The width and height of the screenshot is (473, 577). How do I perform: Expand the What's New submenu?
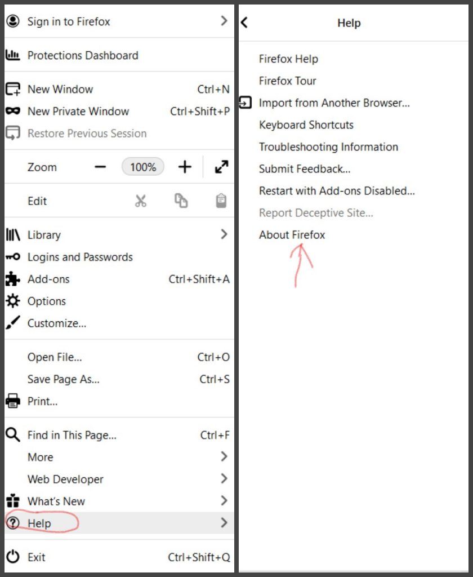[224, 501]
